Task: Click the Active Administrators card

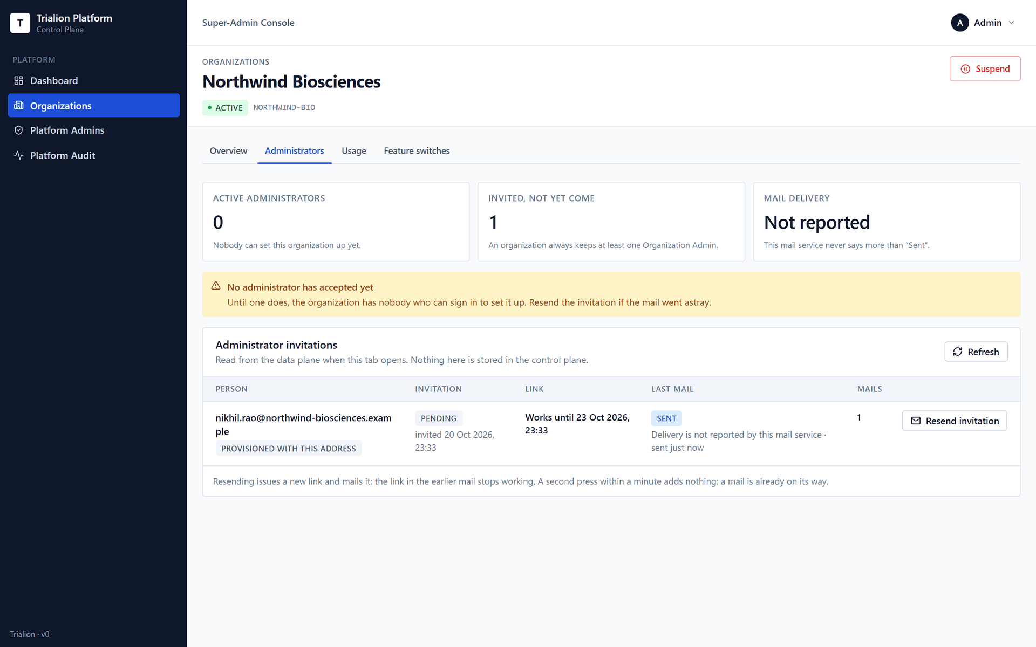Action: coord(336,222)
